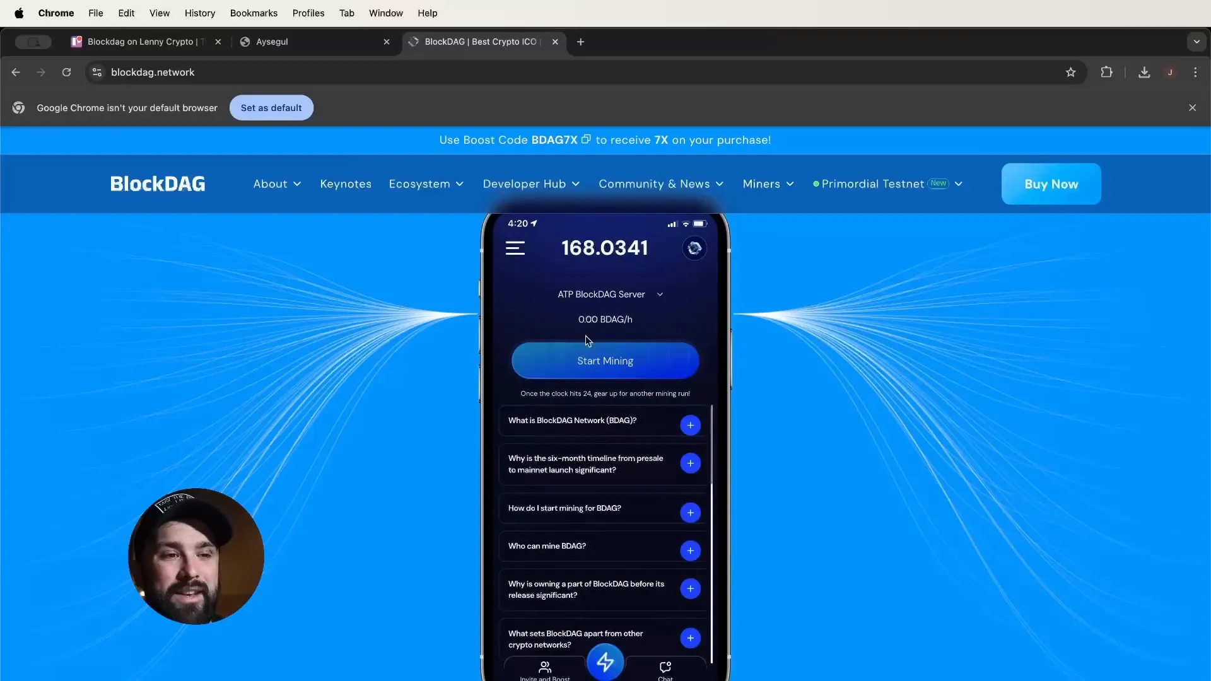Click the 168.0341 balance value
The image size is (1211, 681).
pos(605,248)
